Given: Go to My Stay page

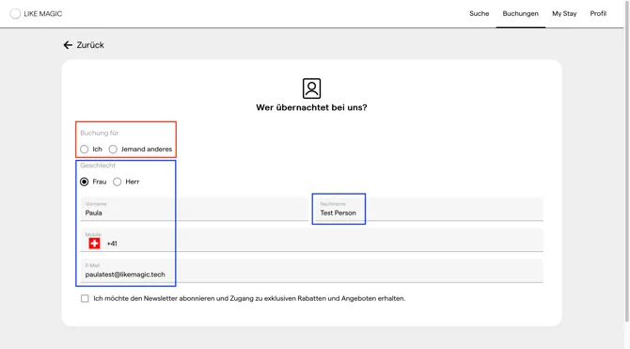Looking at the screenshot, I should 564,14.
